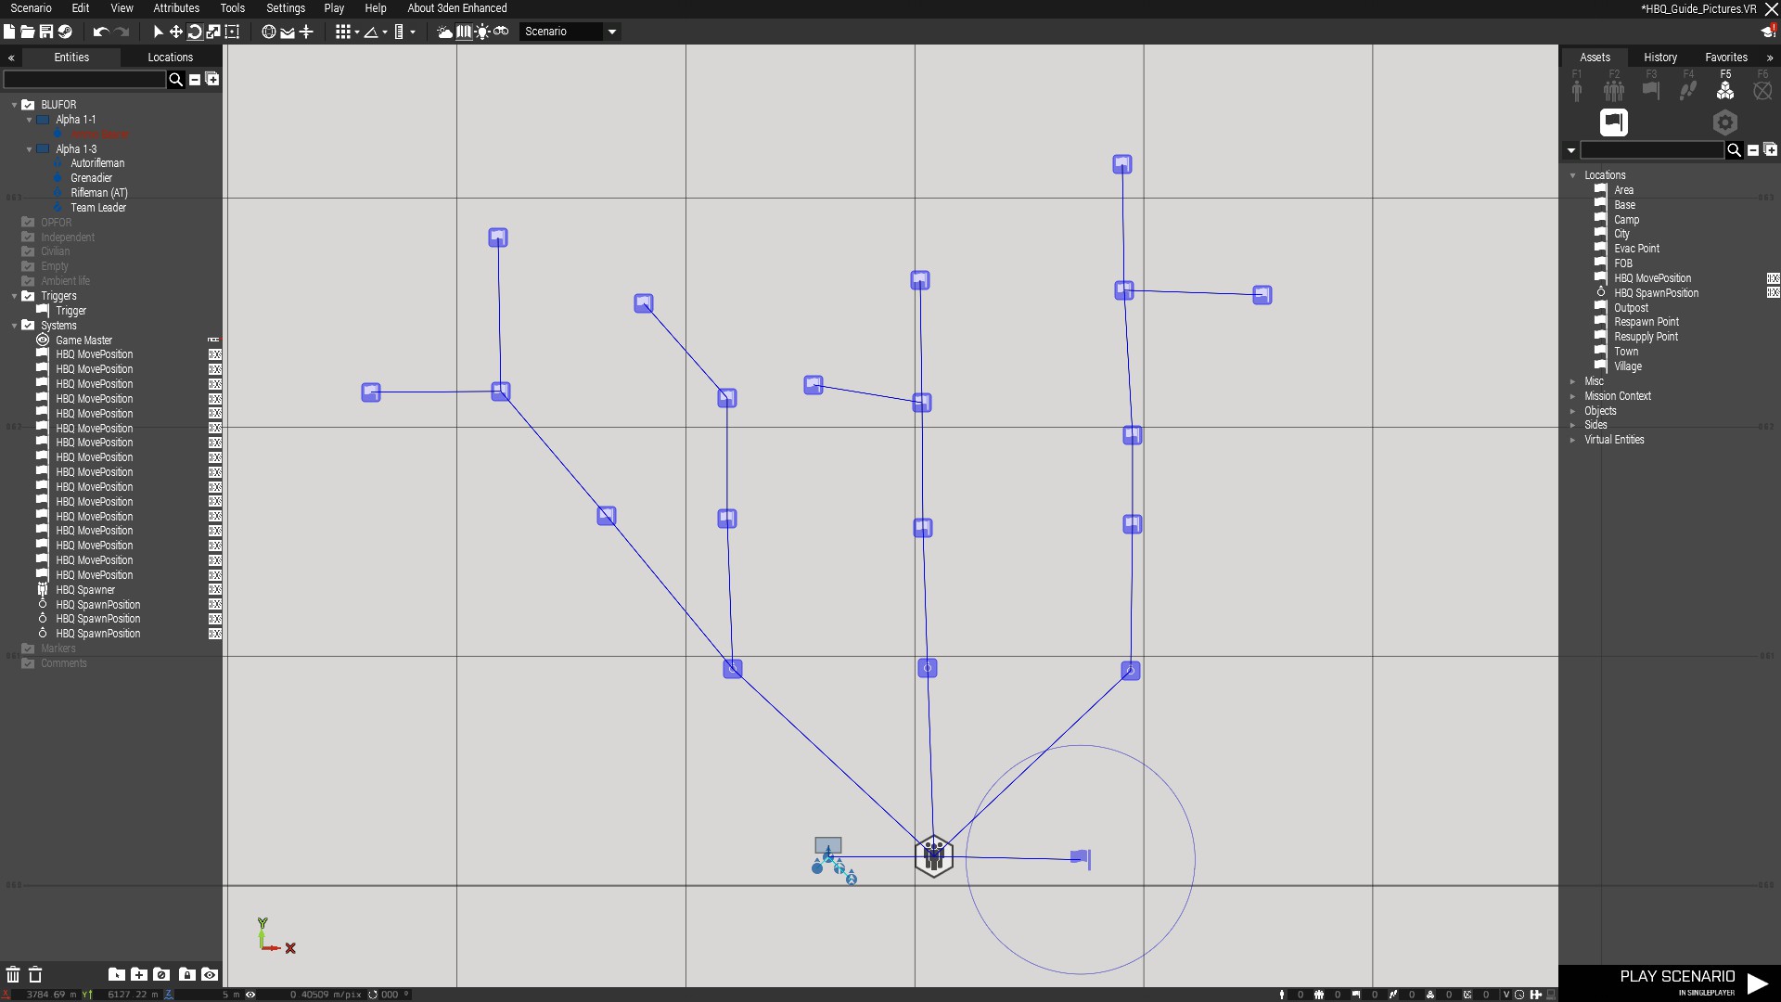Collapse the Alpha 1-3 group
Viewport: 1781px width, 1002px height.
coord(29,149)
